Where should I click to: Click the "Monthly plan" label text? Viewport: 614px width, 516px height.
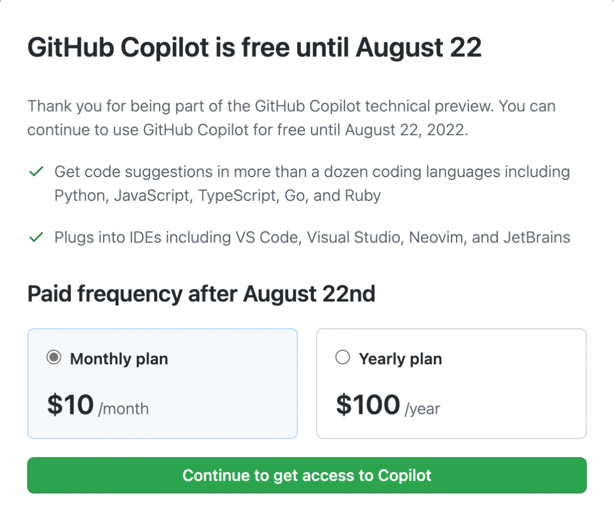[119, 359]
